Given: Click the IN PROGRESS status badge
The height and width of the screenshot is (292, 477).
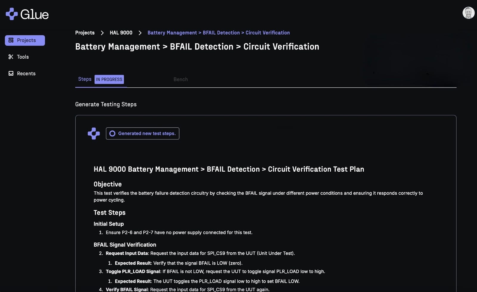Looking at the screenshot, I should [x=109, y=79].
